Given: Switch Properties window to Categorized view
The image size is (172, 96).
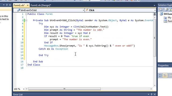Looking at the screenshot, I should [160, 75].
